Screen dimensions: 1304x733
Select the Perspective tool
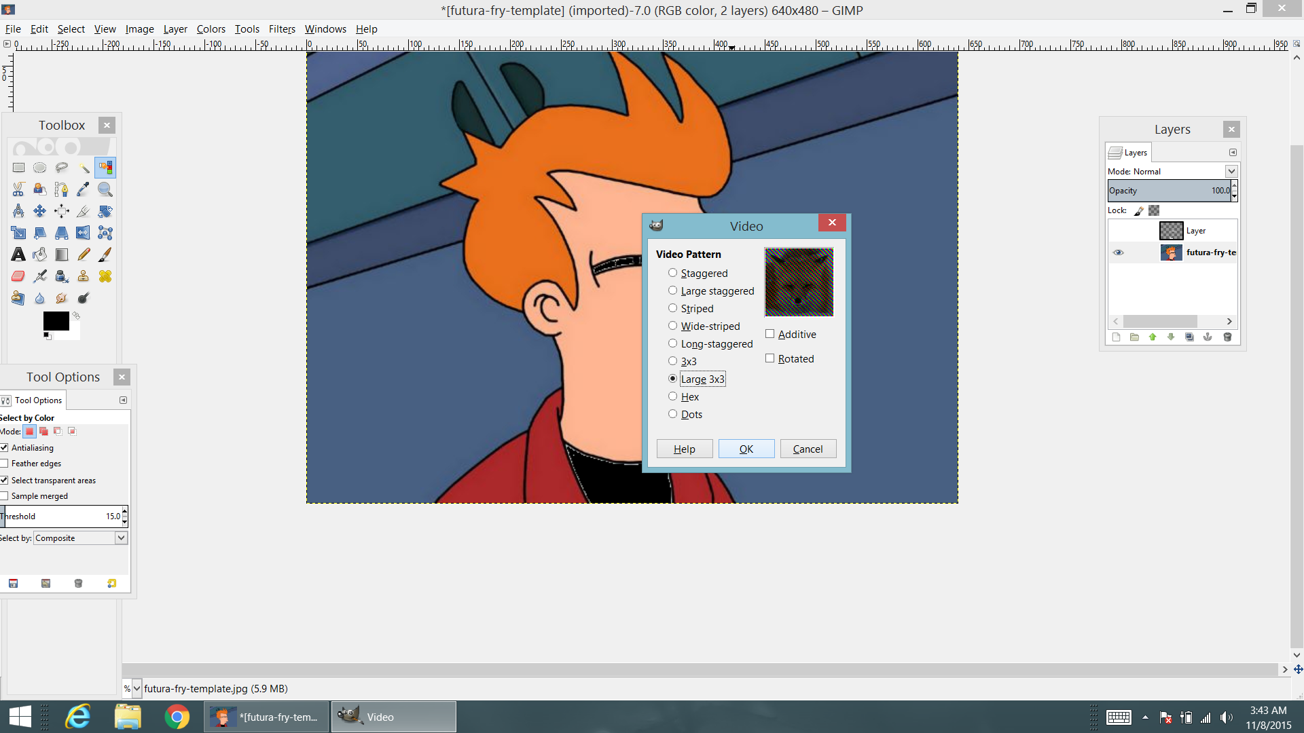(62, 233)
